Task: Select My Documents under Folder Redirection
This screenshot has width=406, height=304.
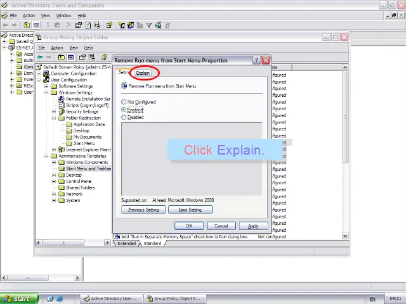Action: tap(88, 137)
